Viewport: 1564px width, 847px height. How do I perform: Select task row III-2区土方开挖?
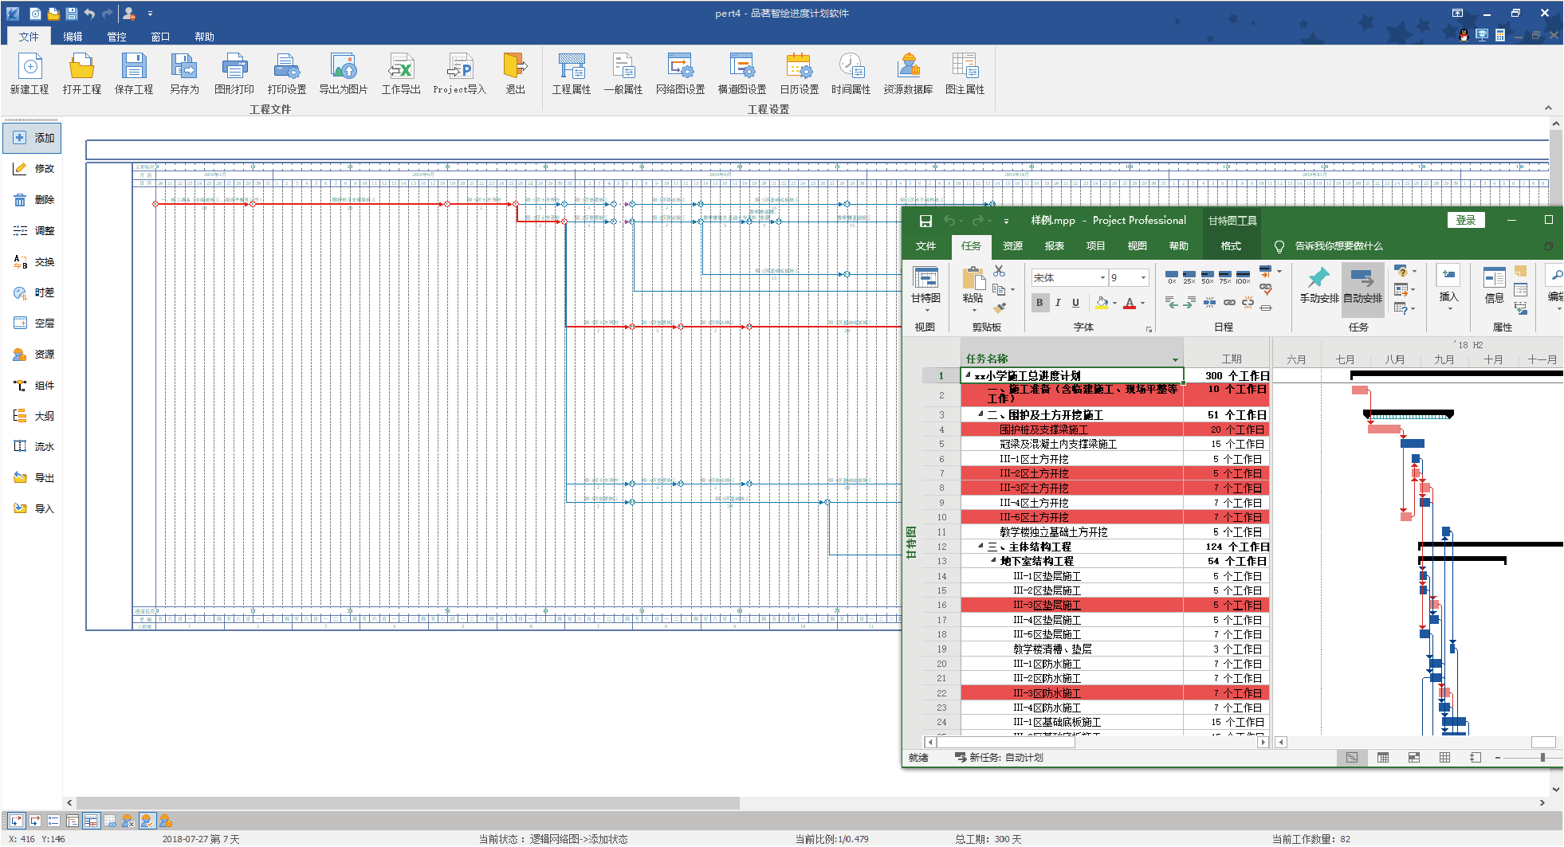tap(1114, 473)
